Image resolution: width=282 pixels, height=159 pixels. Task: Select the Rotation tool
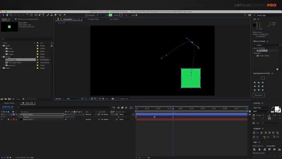pos(27,15)
